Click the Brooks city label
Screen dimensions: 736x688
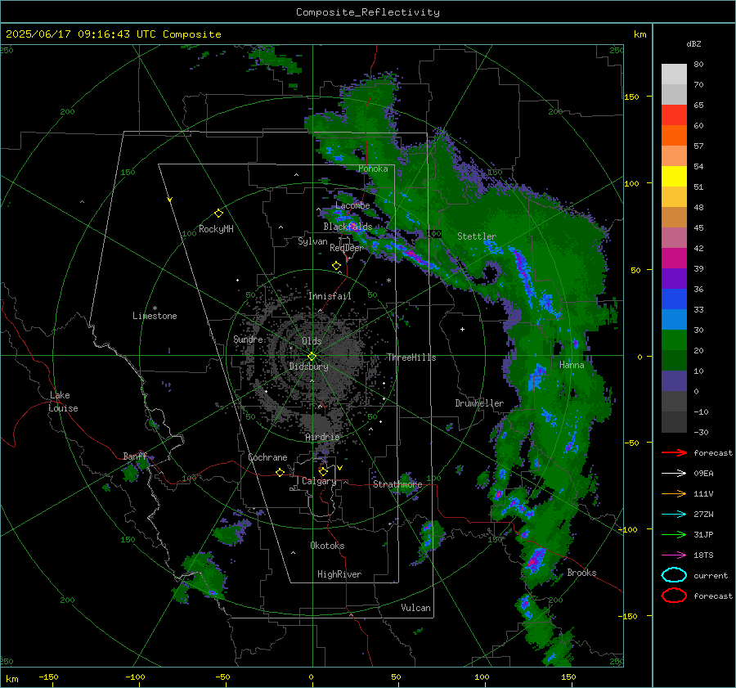[581, 573]
